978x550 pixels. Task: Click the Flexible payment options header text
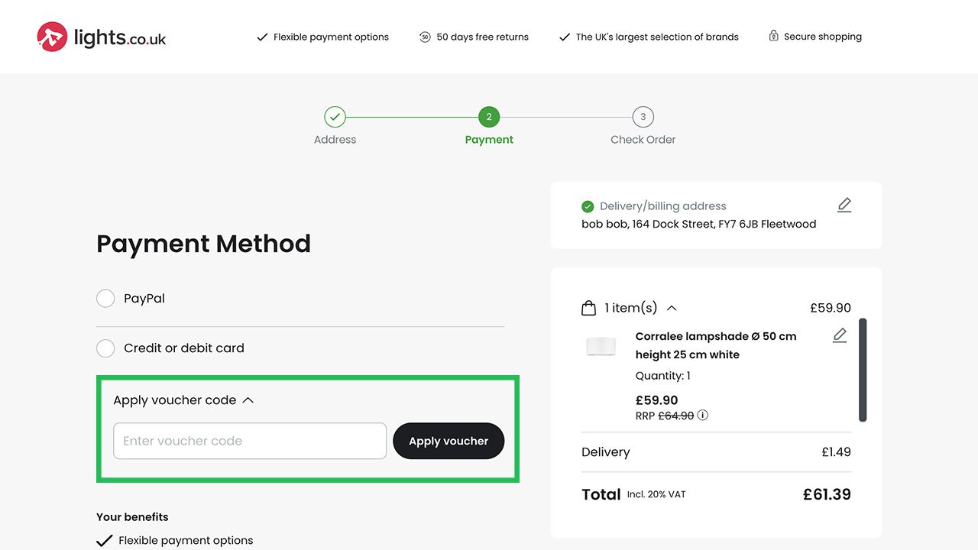[x=331, y=37]
